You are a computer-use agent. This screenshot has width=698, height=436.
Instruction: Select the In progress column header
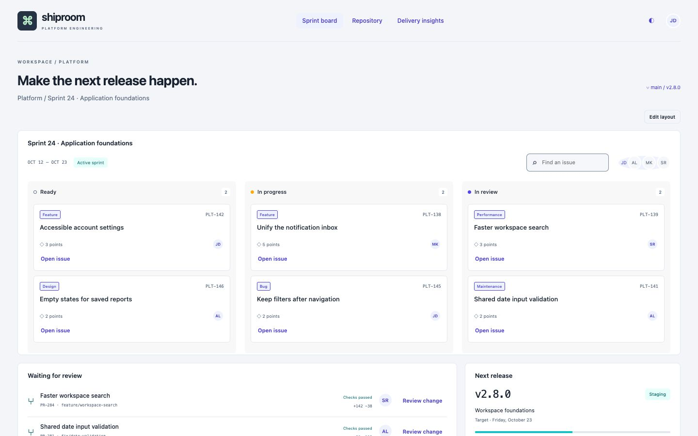pyautogui.click(x=272, y=192)
